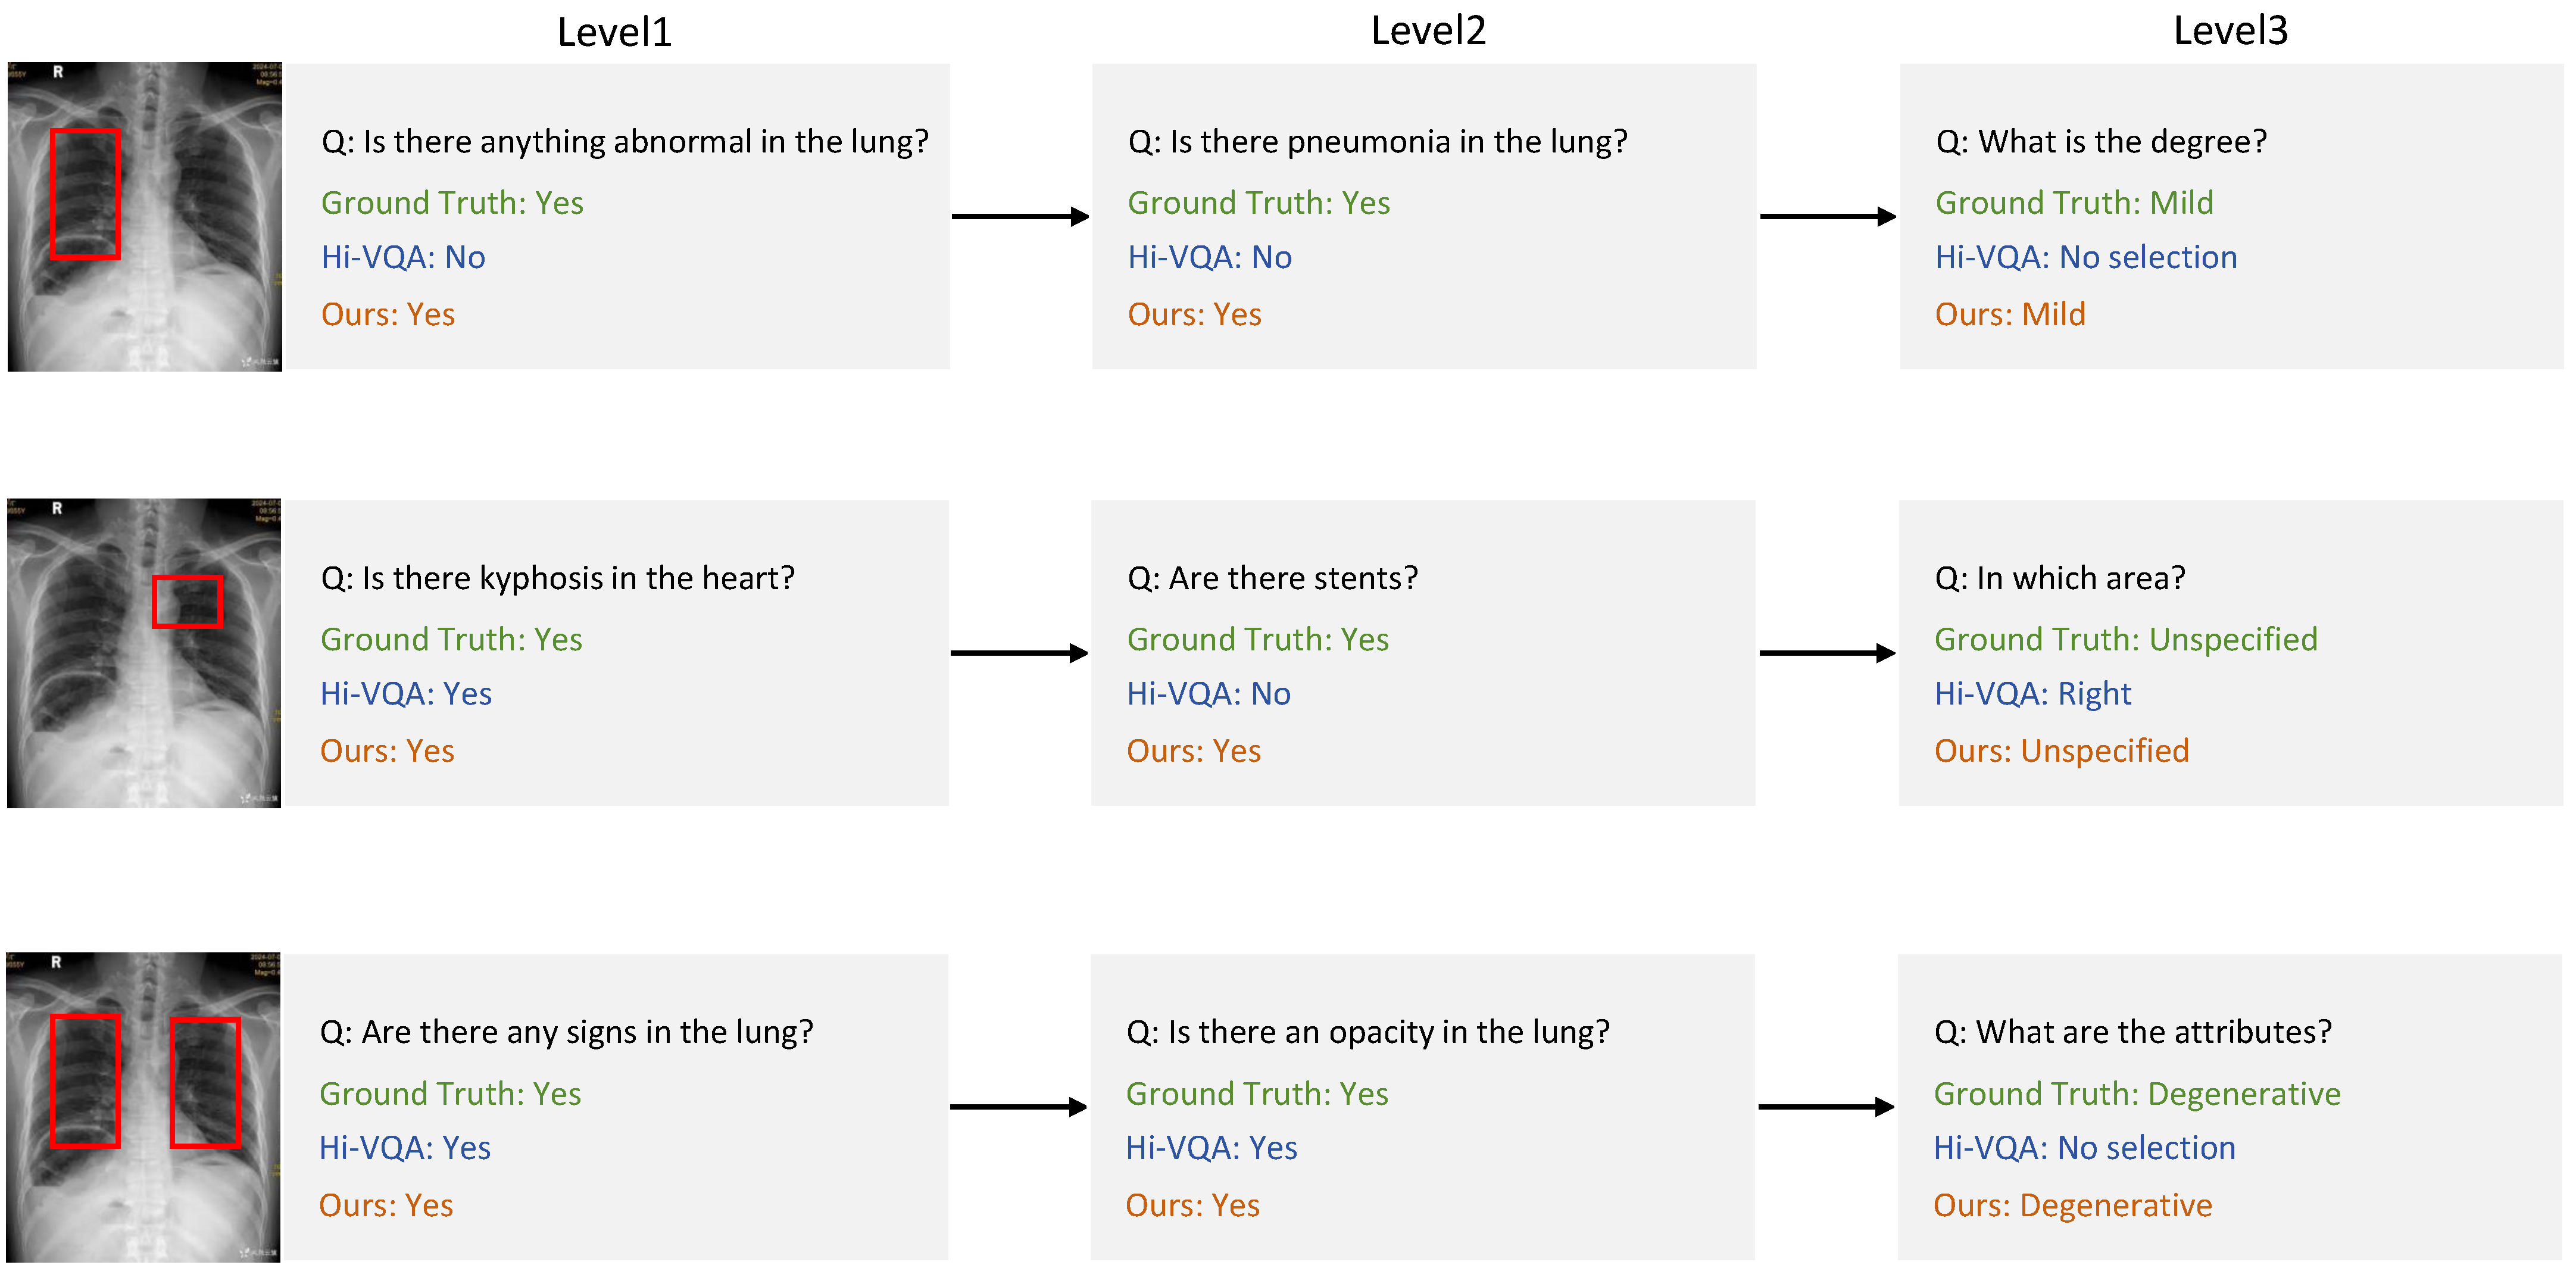
Task: Click the 'Hi-VQA: Right' answer text
Action: 2032,693
